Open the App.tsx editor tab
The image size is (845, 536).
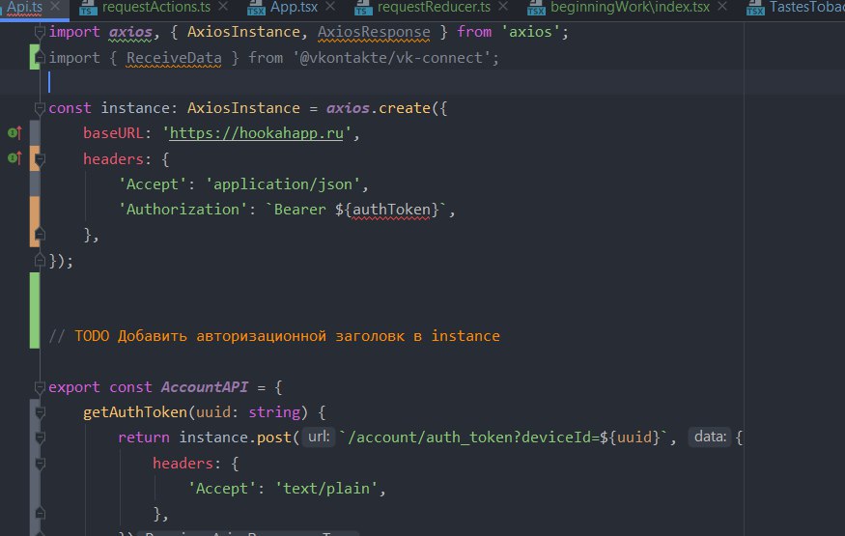coord(294,7)
